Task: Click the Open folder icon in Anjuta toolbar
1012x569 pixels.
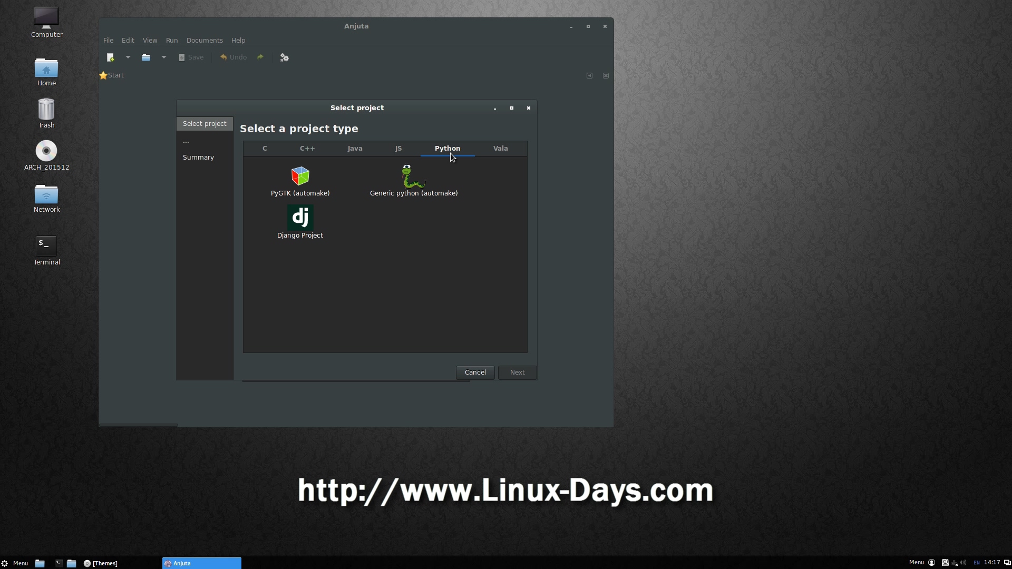Action: [146, 57]
